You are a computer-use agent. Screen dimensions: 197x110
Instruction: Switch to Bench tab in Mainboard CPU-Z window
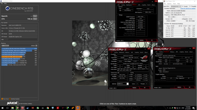pos(187,52)
